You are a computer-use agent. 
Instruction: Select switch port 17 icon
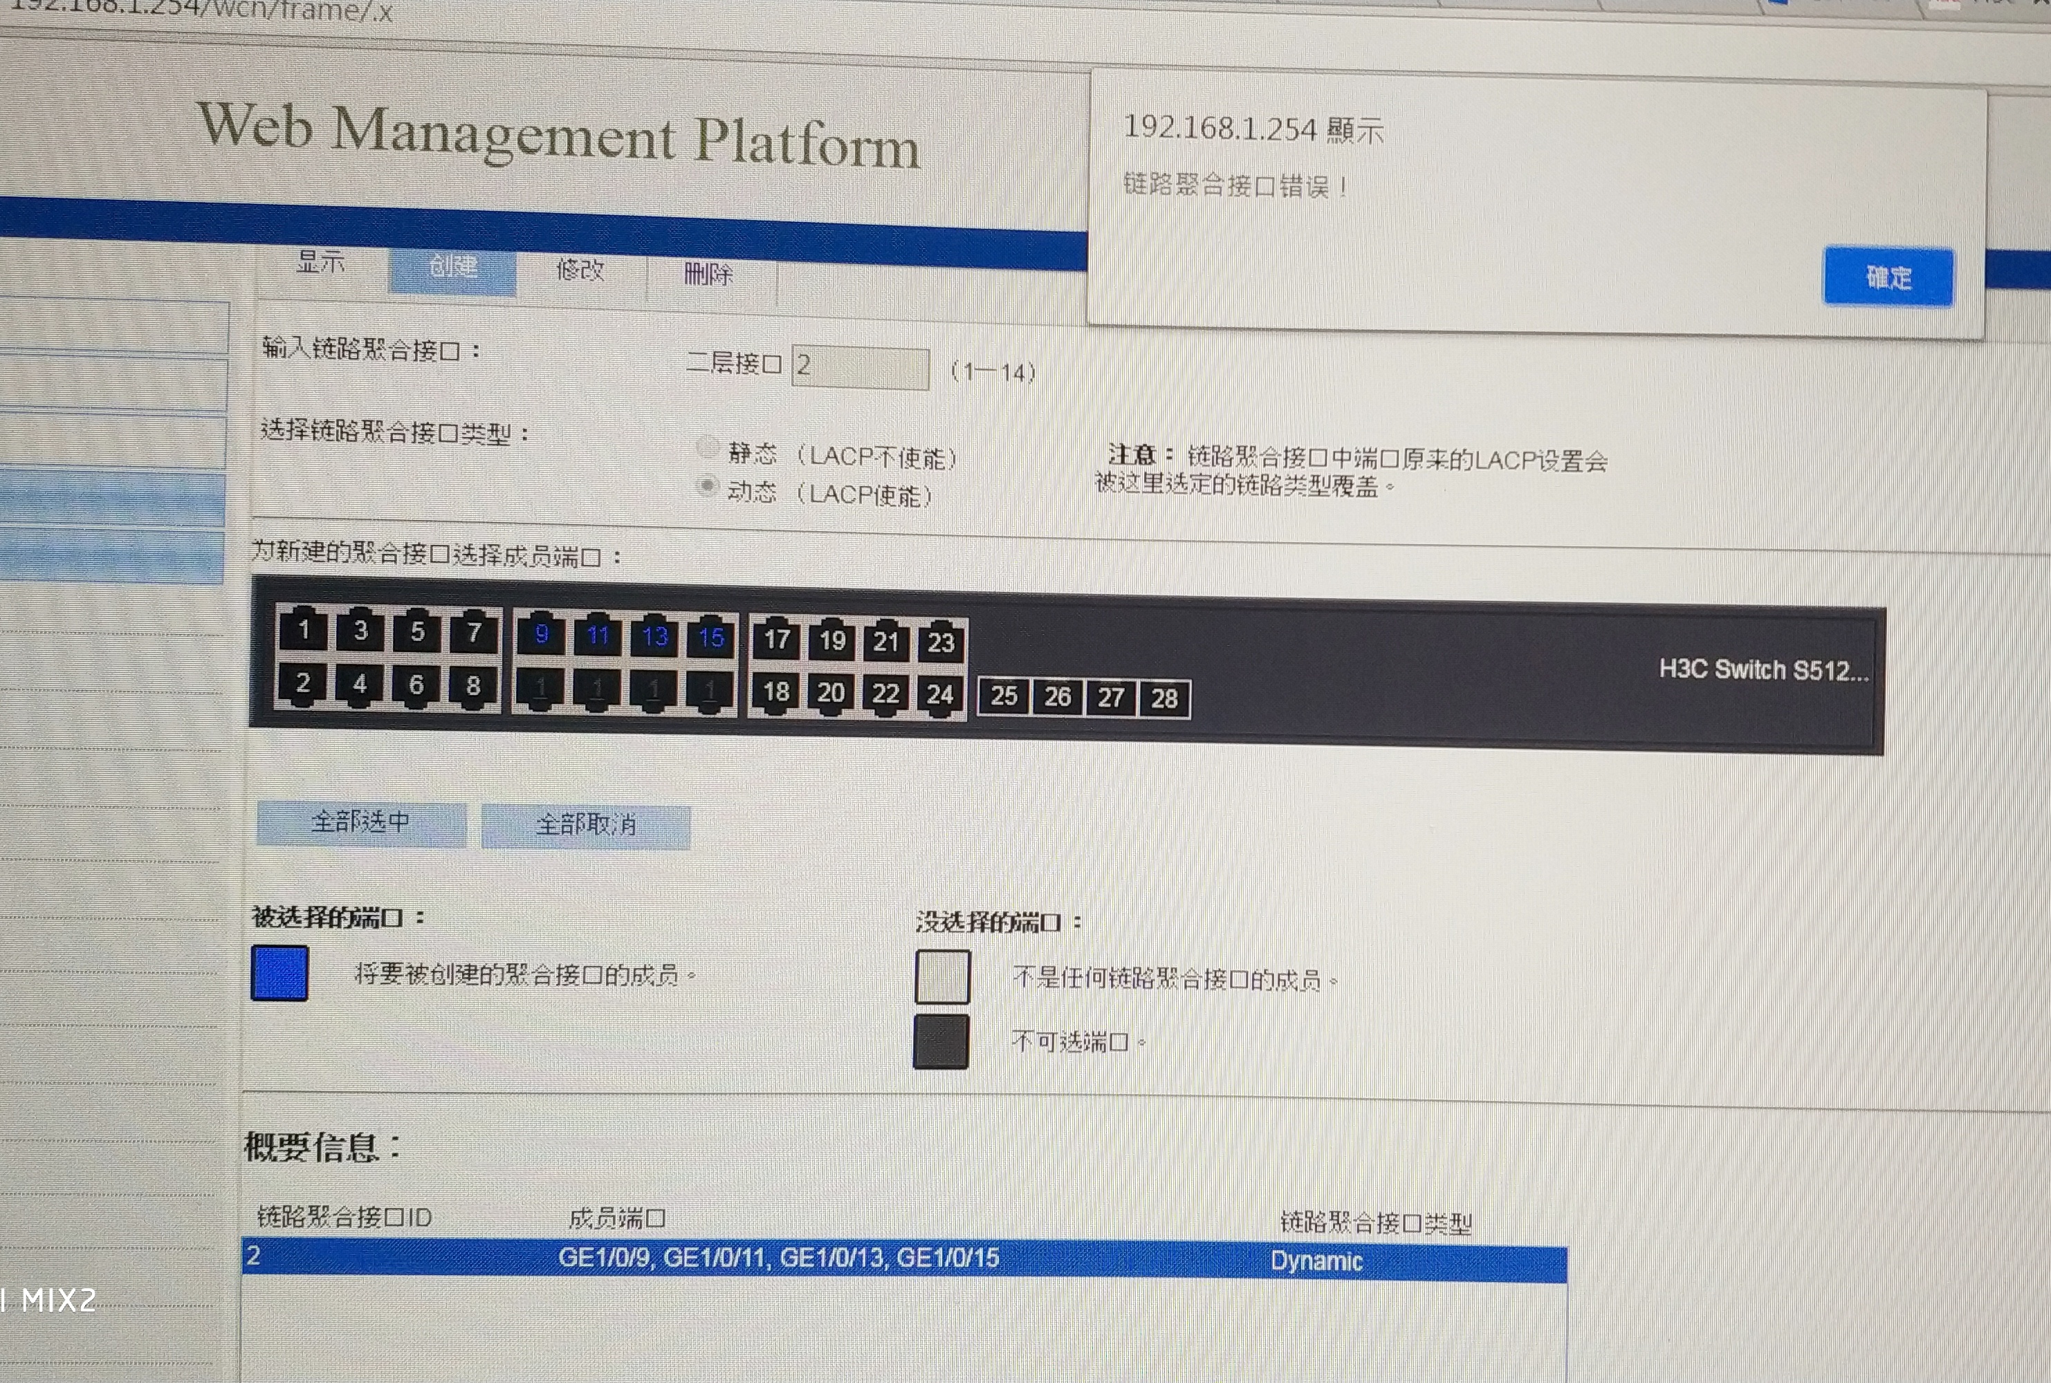pyautogui.click(x=776, y=640)
